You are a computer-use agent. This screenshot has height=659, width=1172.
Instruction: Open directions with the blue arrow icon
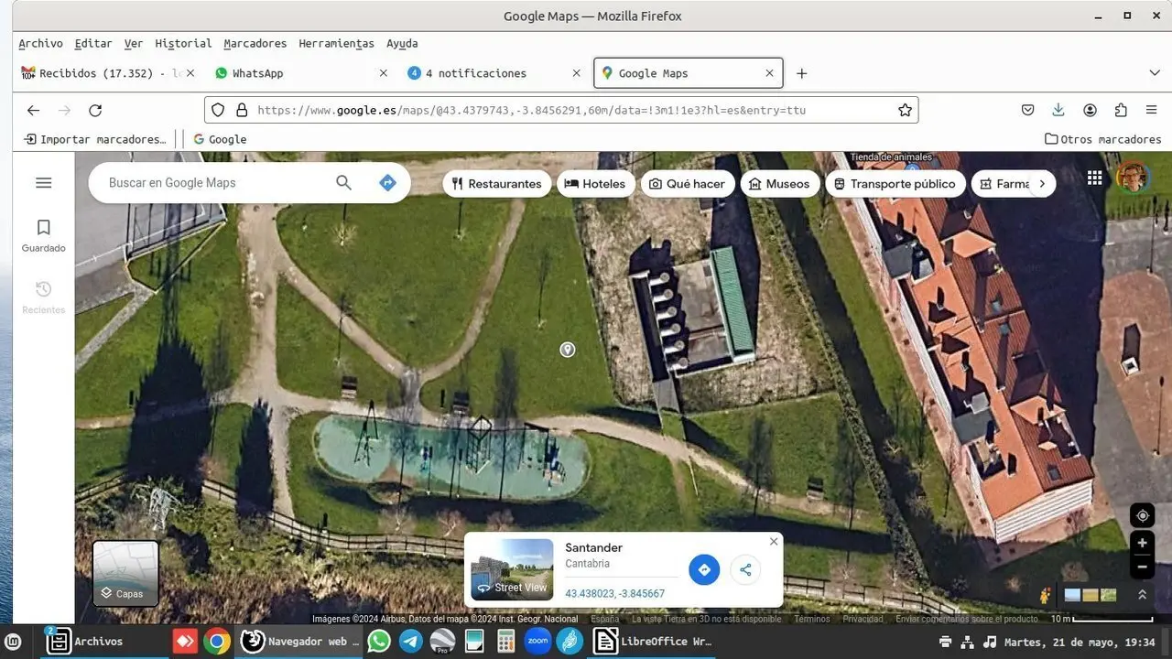pyautogui.click(x=387, y=183)
